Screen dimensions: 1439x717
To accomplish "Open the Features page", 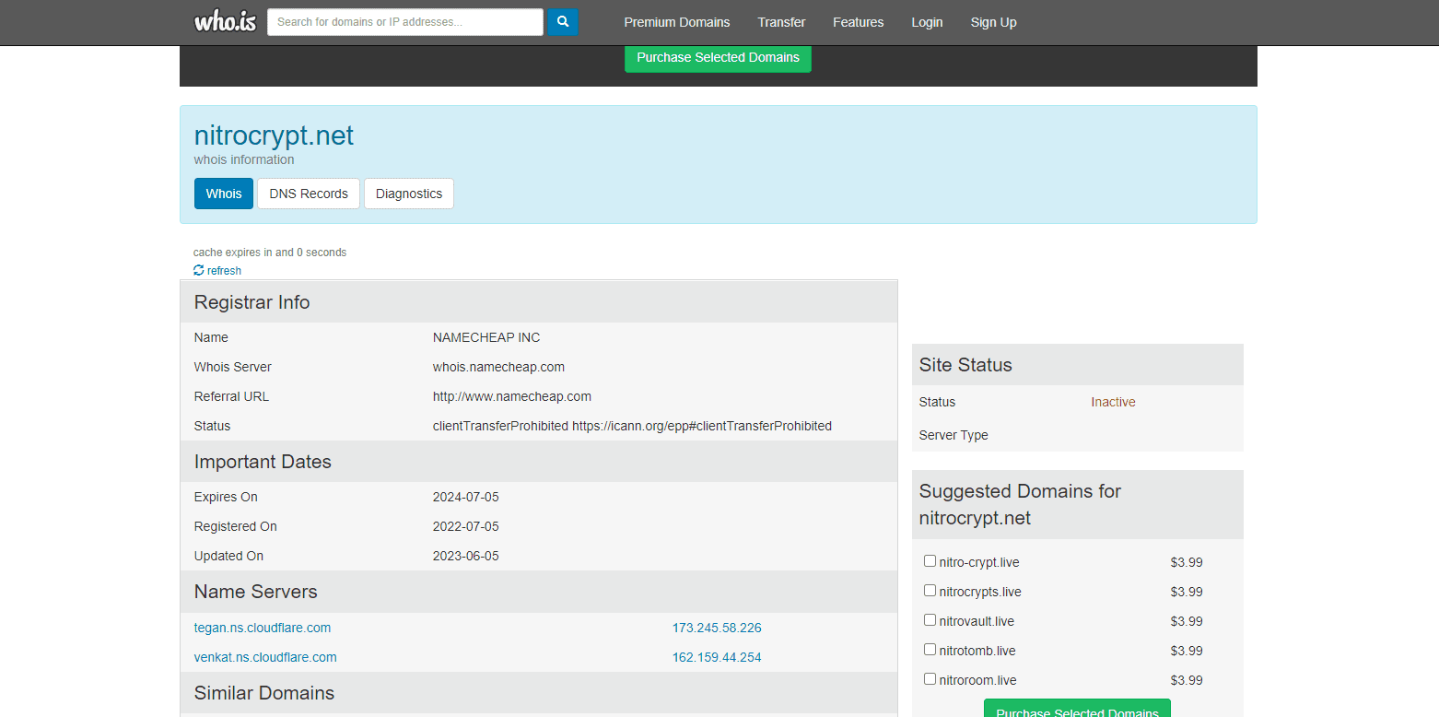I will [x=858, y=22].
